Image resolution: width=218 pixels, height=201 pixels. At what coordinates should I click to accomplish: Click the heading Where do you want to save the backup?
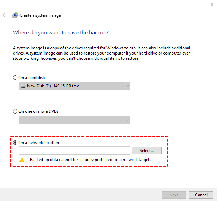[x=61, y=33]
